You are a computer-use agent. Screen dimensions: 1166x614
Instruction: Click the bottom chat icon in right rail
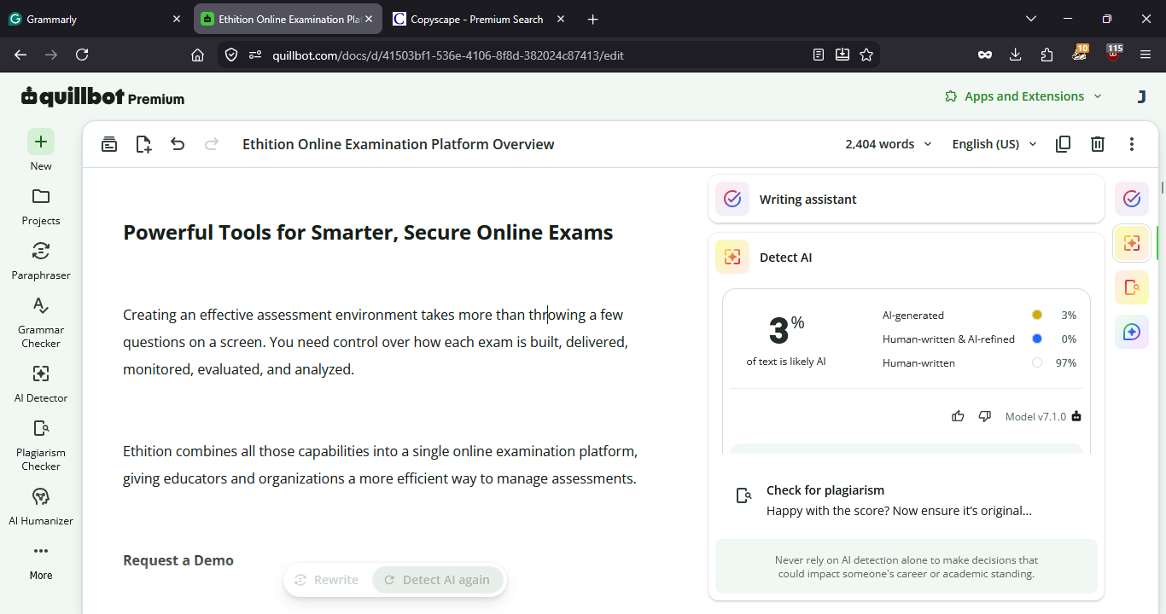tap(1132, 332)
